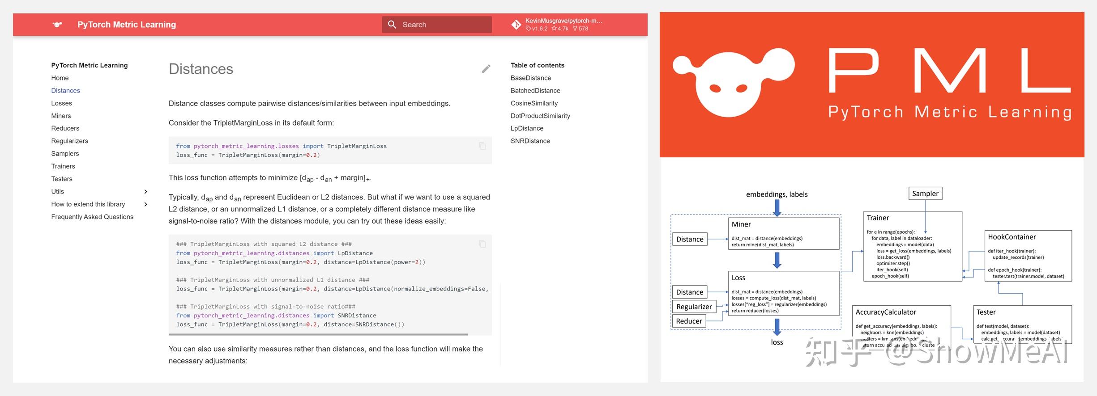This screenshot has width=1097, height=396.
Task: Navigate to Regularizers in sidebar
Action: (x=69, y=141)
